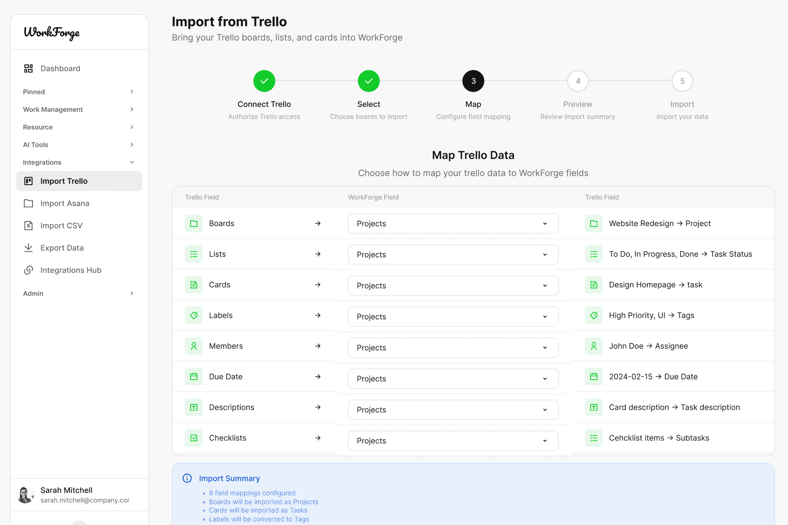
Task: Collapse the Integrations section
Action: pos(79,162)
